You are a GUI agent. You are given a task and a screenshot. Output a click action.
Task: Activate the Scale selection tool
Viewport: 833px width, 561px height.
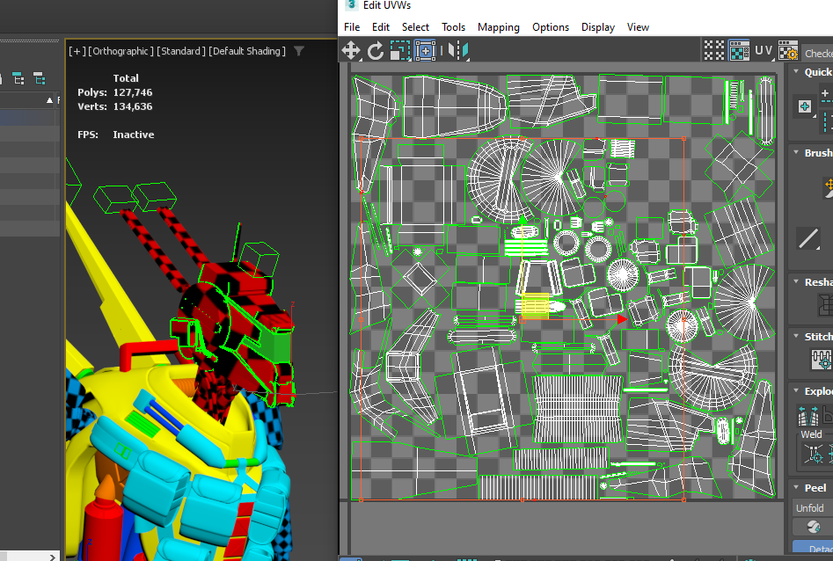(400, 51)
